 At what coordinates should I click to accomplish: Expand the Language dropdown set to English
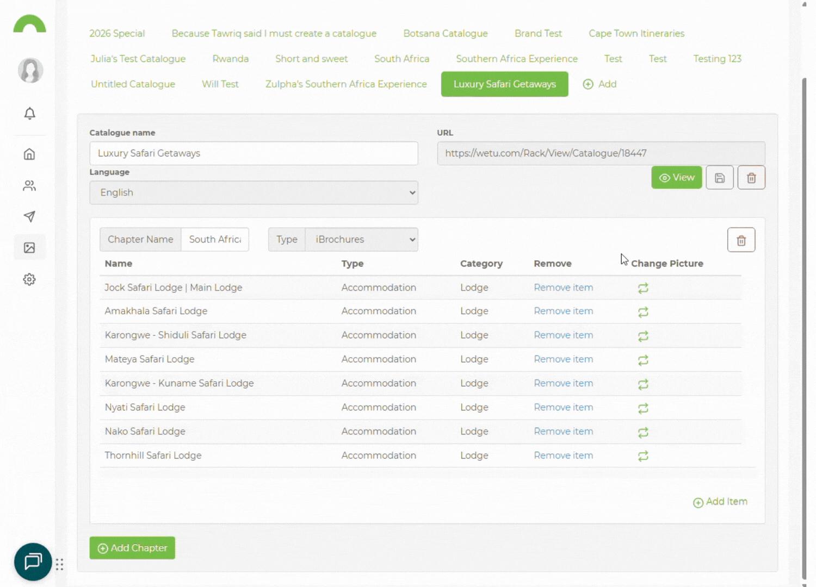[254, 193]
